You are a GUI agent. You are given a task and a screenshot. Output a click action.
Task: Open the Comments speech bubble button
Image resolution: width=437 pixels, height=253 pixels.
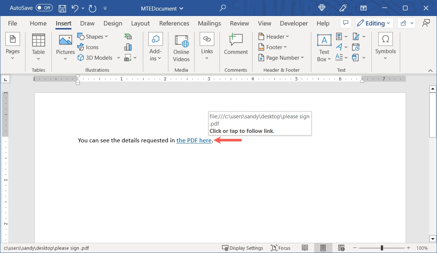pyautogui.click(x=346, y=23)
